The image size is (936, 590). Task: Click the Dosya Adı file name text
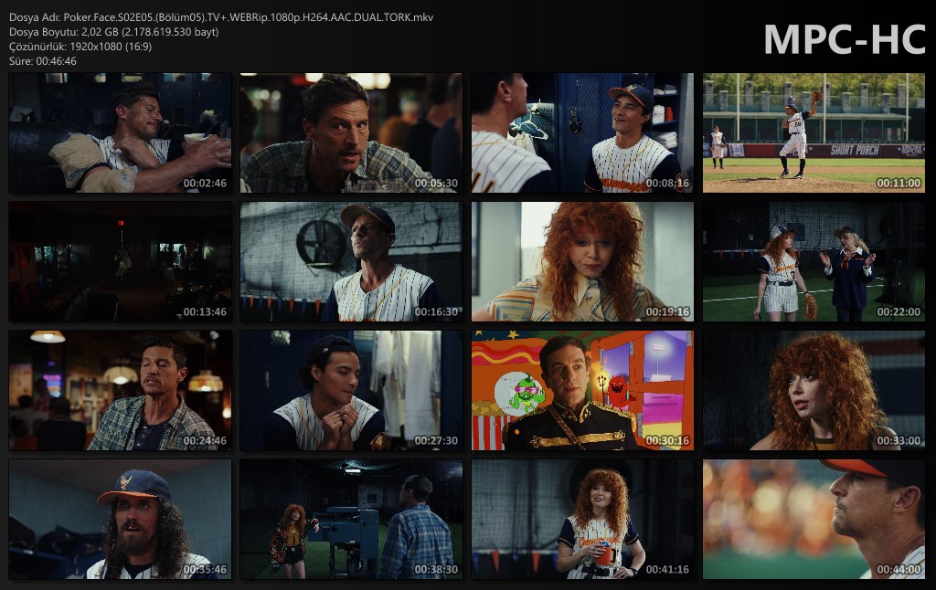[221, 17]
